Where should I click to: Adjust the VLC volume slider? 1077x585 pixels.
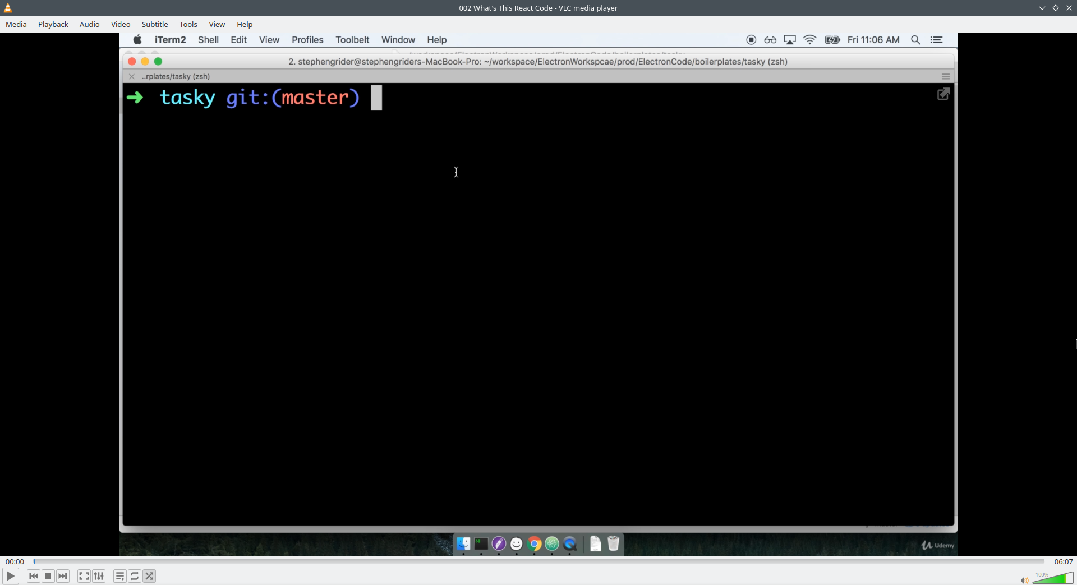1053,578
